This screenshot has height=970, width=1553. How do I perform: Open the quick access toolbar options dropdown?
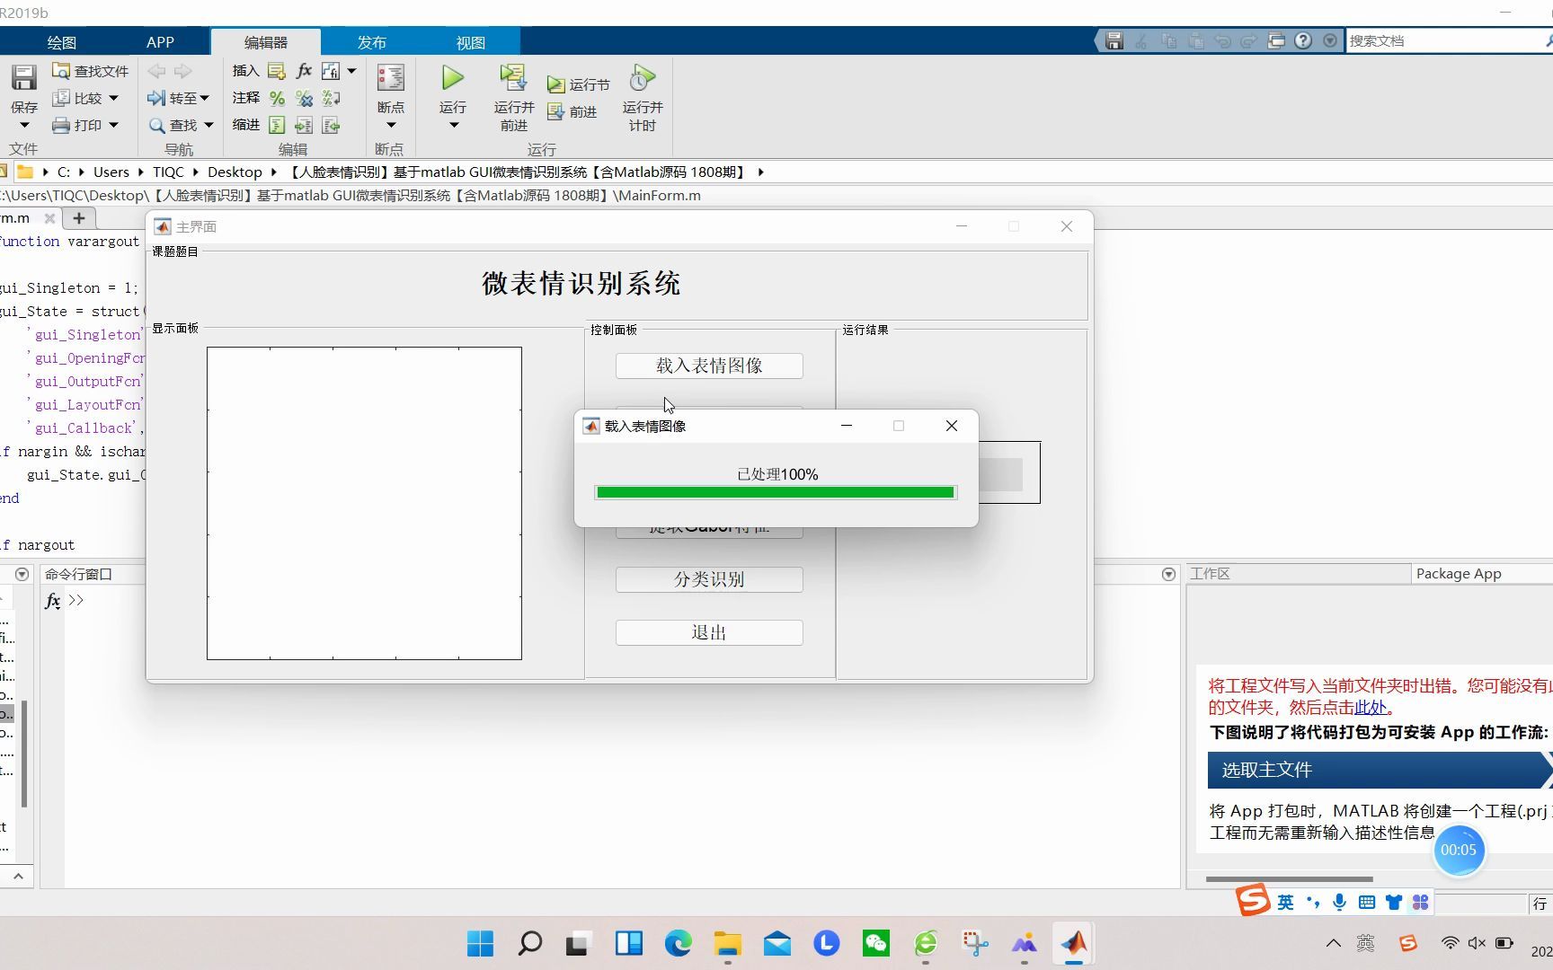click(x=1330, y=40)
